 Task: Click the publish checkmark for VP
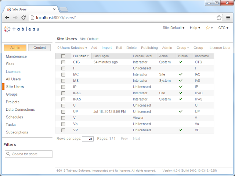coord(181,130)
